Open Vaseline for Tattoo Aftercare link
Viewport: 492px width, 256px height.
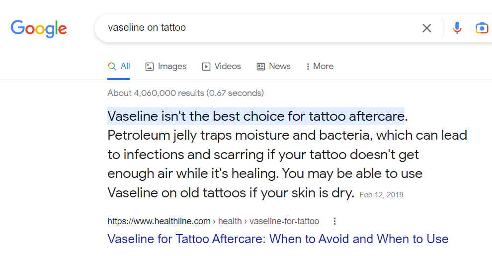point(278,239)
